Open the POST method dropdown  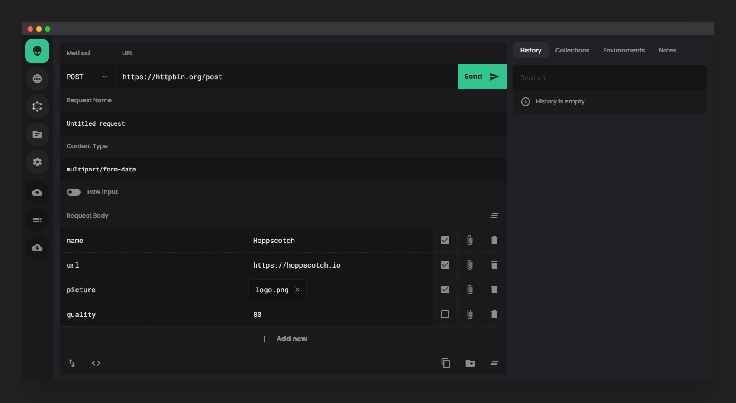click(x=87, y=77)
